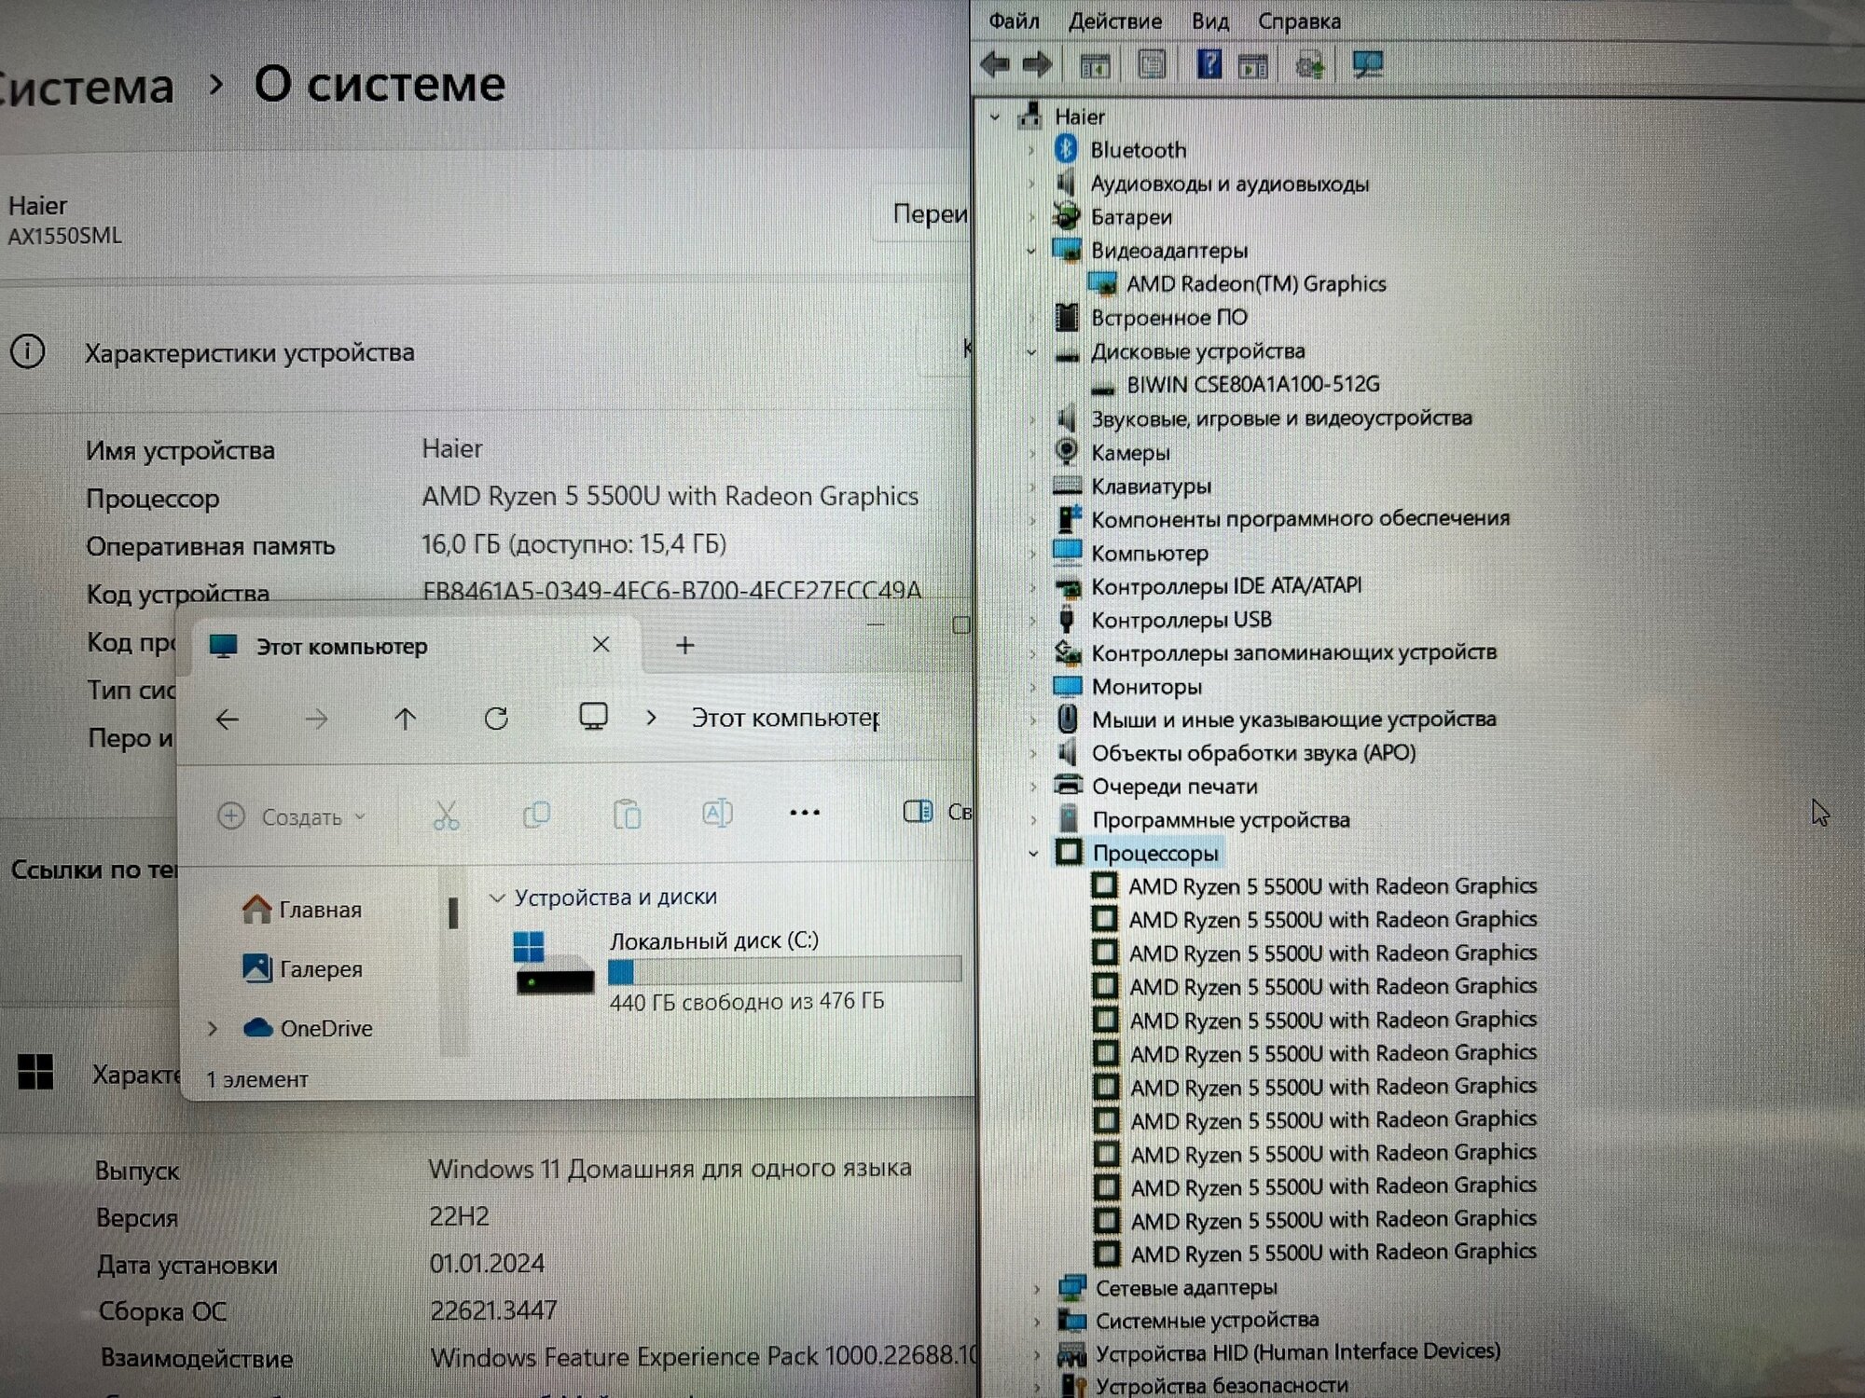Click the Update driver toolbar icon
The height and width of the screenshot is (1398, 1865).
pyautogui.click(x=1310, y=66)
